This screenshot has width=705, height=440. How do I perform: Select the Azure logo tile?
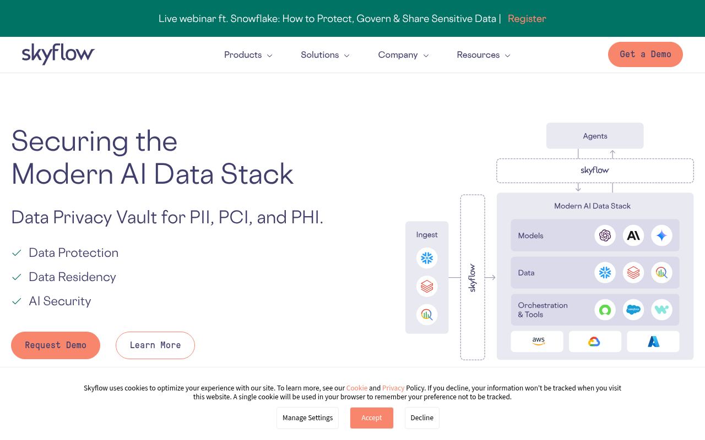653,341
